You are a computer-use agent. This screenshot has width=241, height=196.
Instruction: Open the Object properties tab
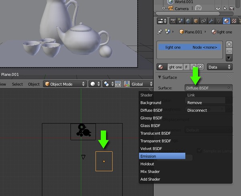196,21
